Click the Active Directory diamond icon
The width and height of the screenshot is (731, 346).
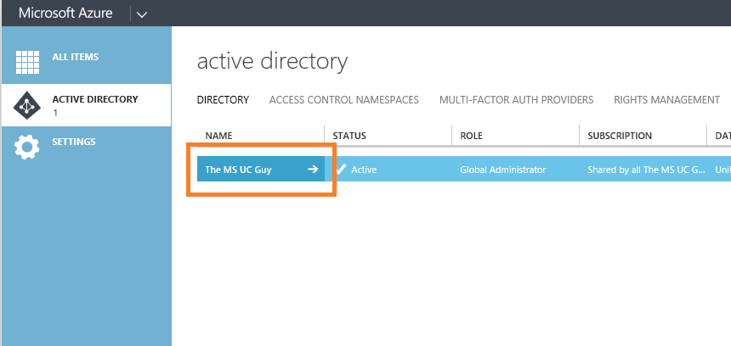[27, 105]
